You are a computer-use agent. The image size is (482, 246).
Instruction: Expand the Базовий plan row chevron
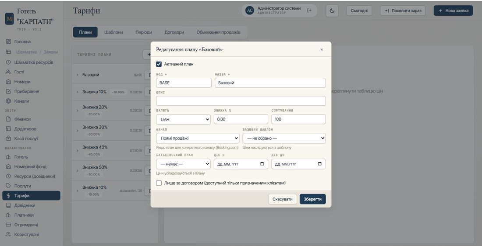coord(78,75)
